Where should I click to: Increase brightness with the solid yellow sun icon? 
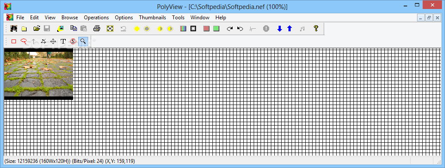click(x=137, y=29)
